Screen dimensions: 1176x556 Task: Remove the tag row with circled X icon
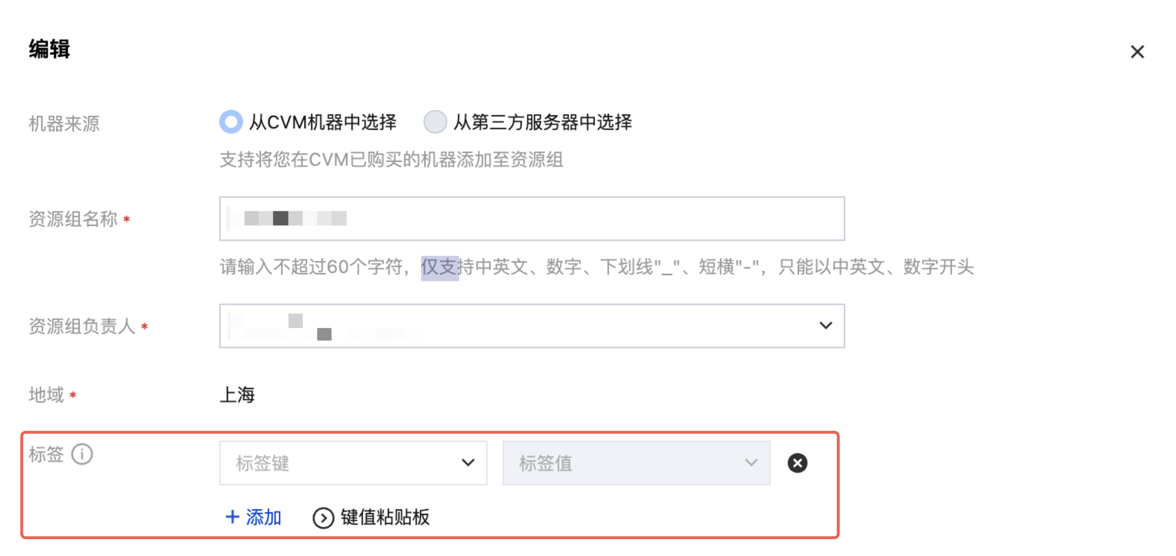(797, 463)
